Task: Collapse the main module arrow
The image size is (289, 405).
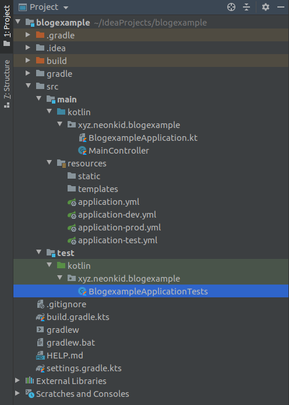Action: [x=39, y=98]
